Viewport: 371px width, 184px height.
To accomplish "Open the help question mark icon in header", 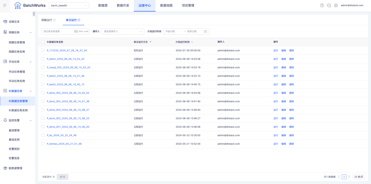I will point(322,5).
